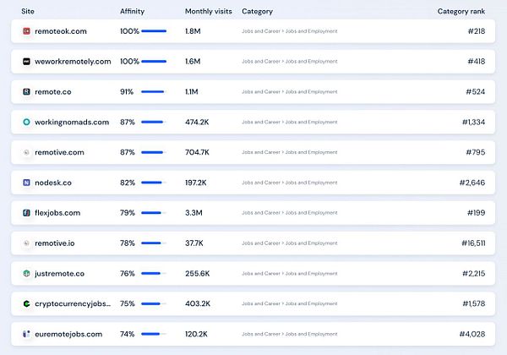Click the #218 category rank
The width and height of the screenshot is (507, 355).
[477, 31]
